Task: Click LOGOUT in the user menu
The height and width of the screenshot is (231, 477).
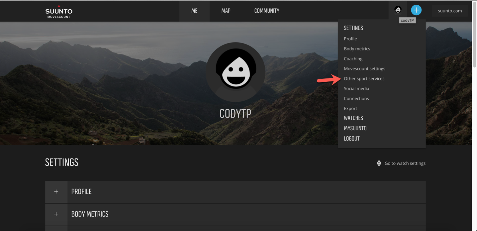Action: coord(352,139)
